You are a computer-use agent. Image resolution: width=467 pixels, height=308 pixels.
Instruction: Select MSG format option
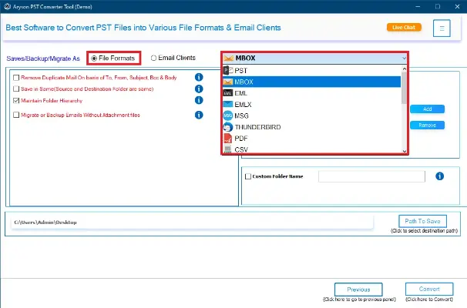point(311,115)
